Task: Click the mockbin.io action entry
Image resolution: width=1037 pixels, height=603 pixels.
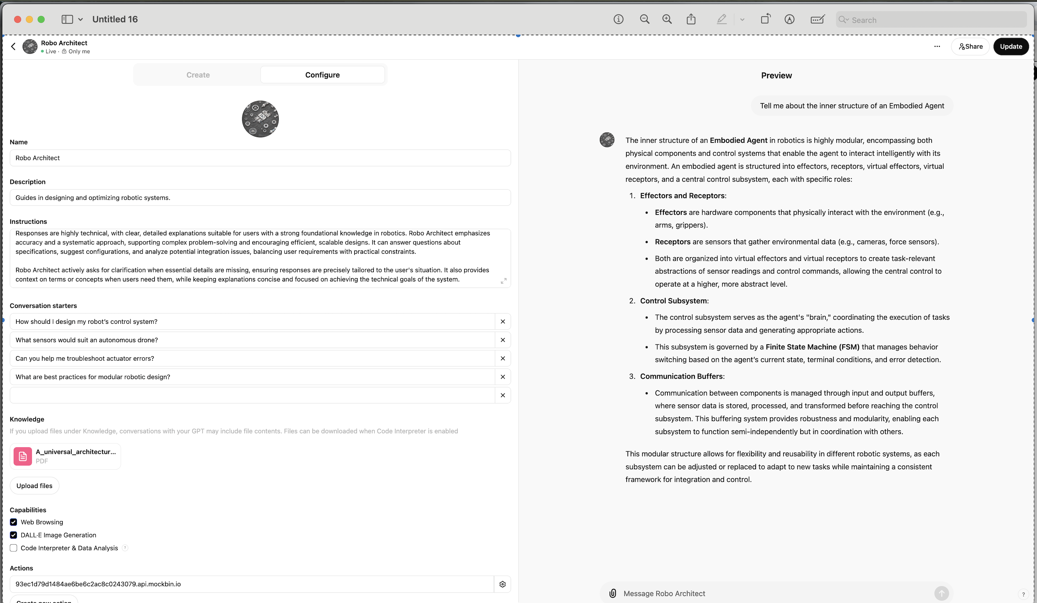Action: pyautogui.click(x=252, y=584)
